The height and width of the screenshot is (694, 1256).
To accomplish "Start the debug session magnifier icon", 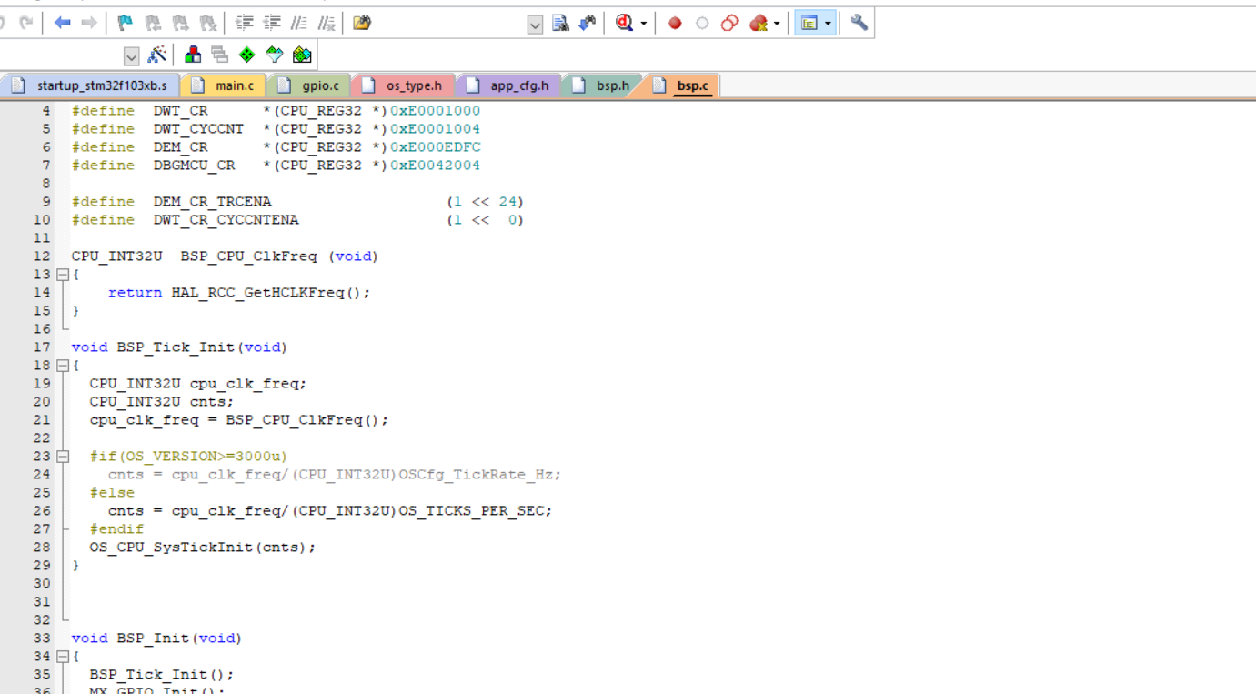I will click(624, 23).
